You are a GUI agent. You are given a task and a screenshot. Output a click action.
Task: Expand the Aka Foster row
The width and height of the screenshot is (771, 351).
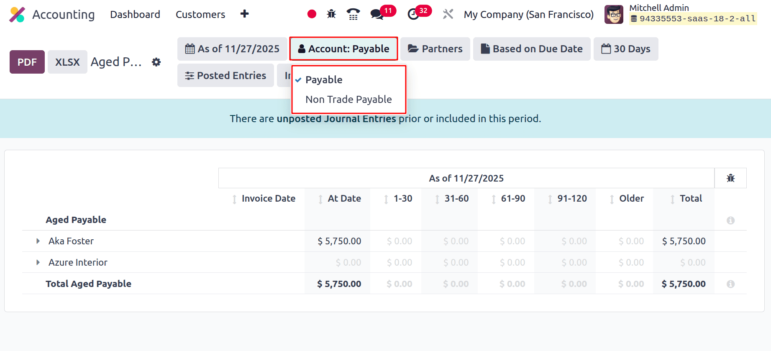point(38,241)
